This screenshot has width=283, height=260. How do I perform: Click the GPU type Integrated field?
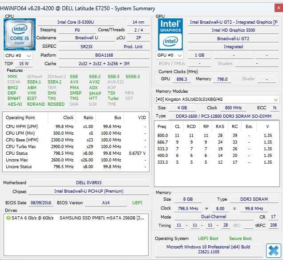tap(233, 47)
